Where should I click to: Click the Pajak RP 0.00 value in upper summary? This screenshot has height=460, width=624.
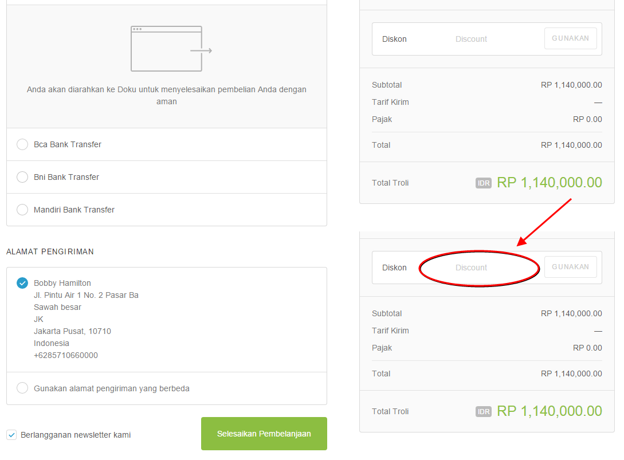(587, 119)
